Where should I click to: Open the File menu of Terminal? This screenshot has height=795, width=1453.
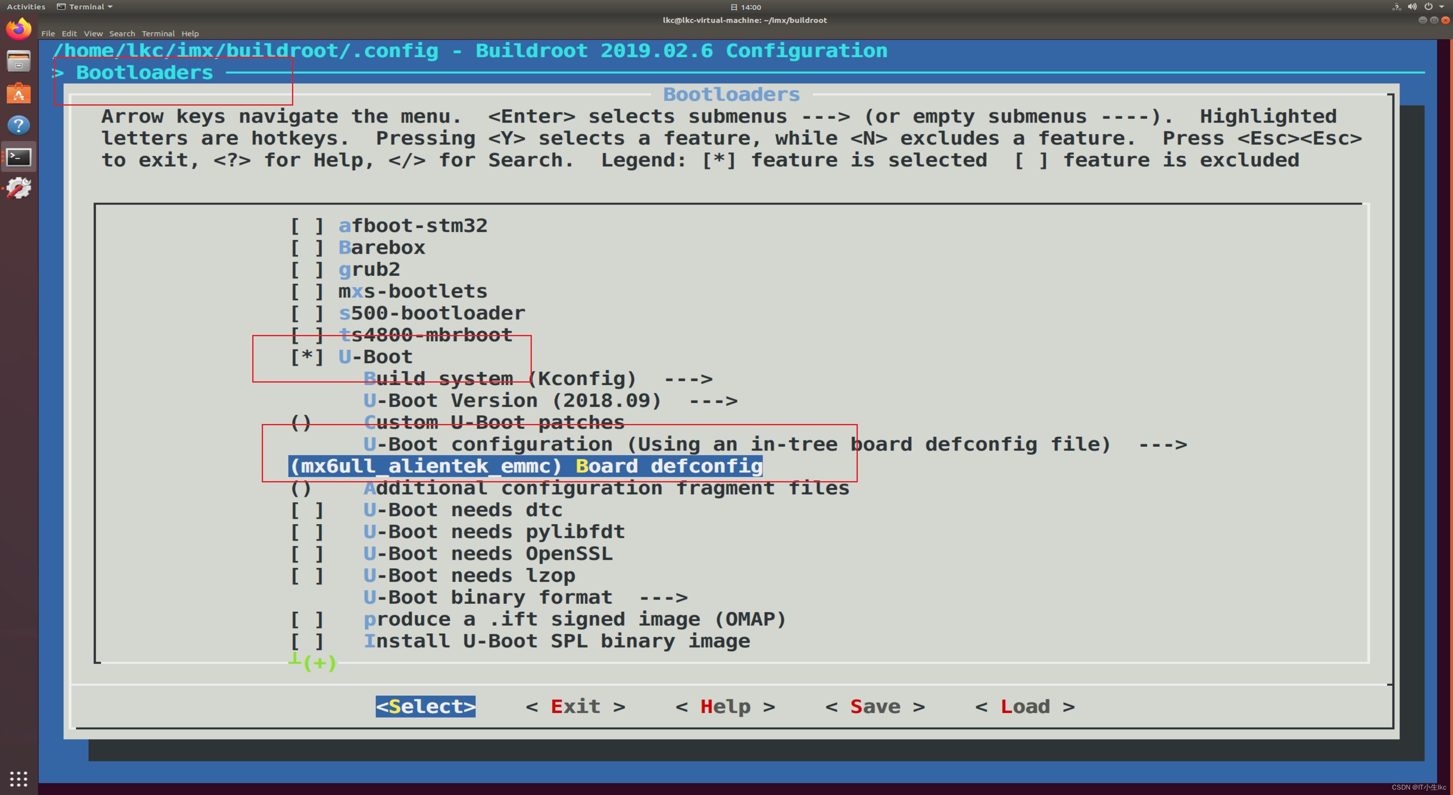click(x=48, y=33)
